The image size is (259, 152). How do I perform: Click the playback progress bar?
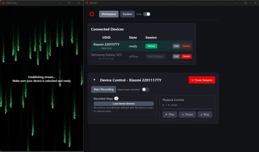point(187,109)
